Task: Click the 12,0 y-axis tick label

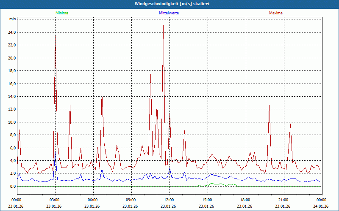Action: point(12,109)
